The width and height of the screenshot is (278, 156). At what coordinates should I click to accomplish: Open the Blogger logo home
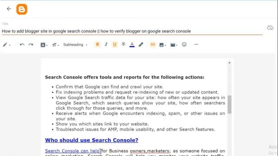click(x=22, y=9)
